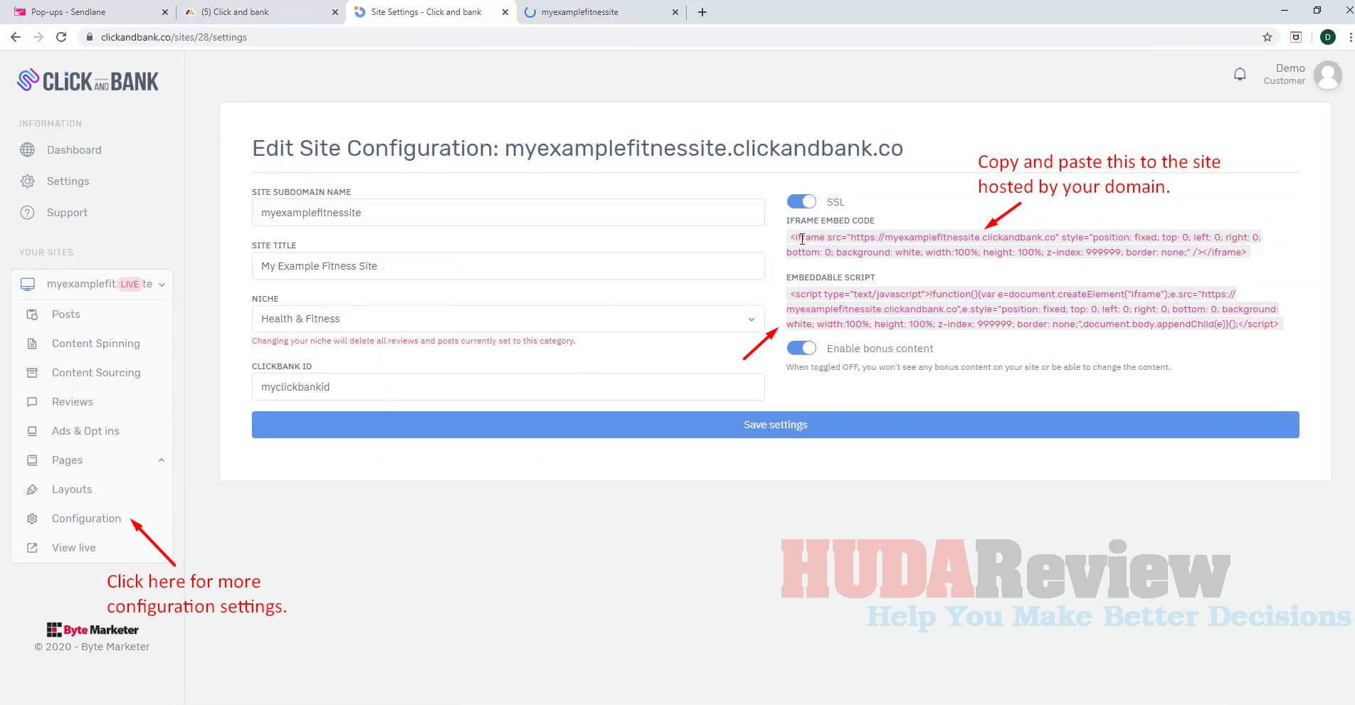Go back in browser history

[16, 37]
